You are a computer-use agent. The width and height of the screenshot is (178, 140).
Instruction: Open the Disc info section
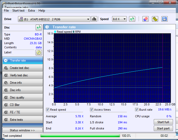pyautogui.click(x=23, y=90)
